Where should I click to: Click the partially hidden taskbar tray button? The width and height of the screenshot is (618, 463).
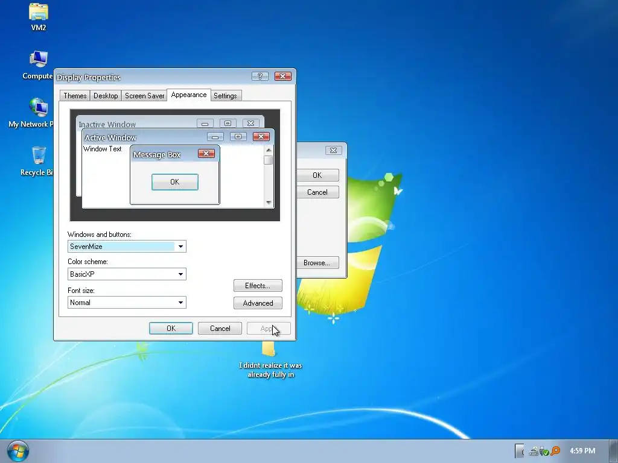[520, 451]
